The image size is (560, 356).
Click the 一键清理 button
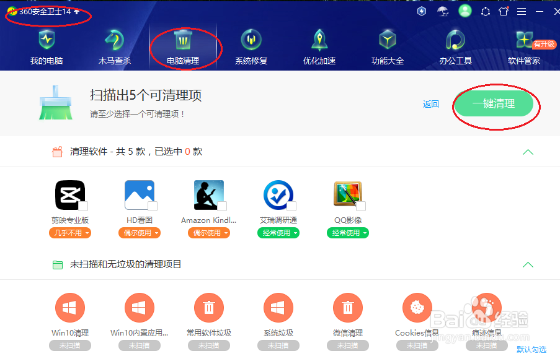[494, 103]
